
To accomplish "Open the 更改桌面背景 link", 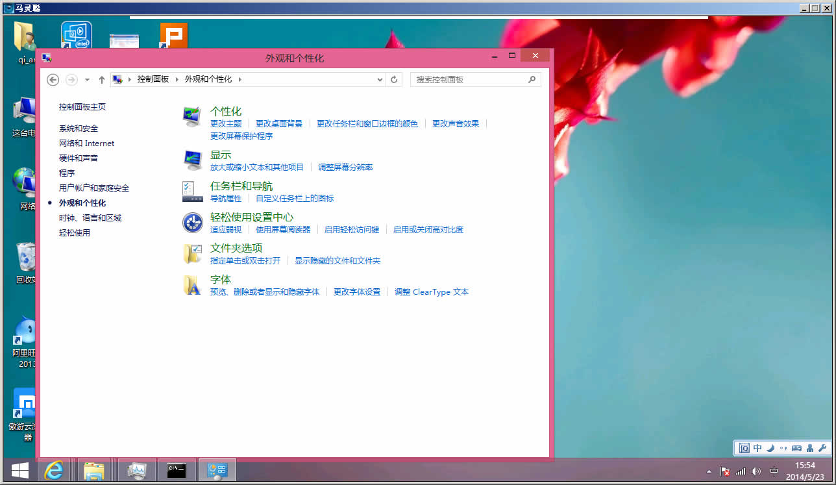I will pyautogui.click(x=279, y=123).
